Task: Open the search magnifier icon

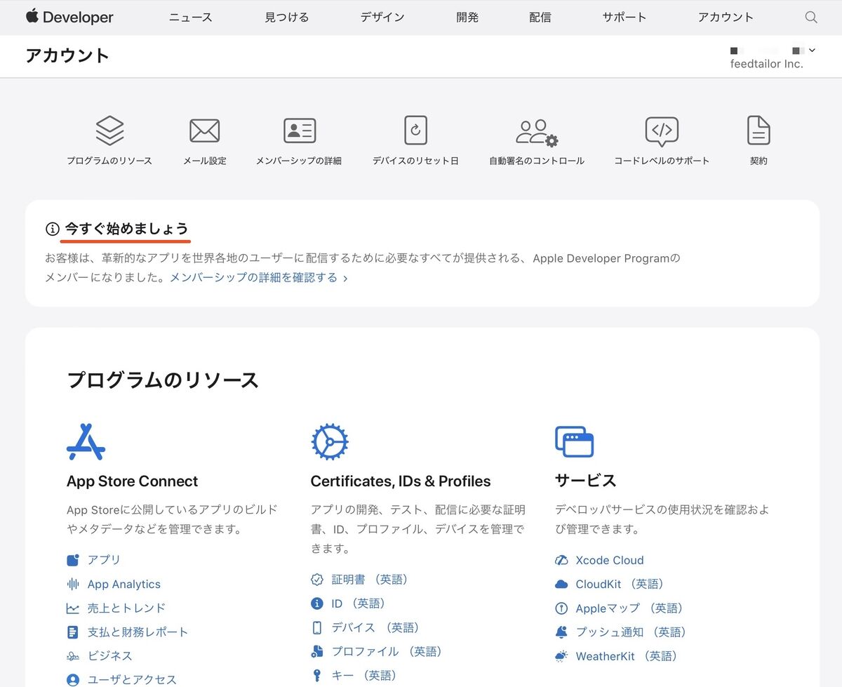Action: coord(811,18)
